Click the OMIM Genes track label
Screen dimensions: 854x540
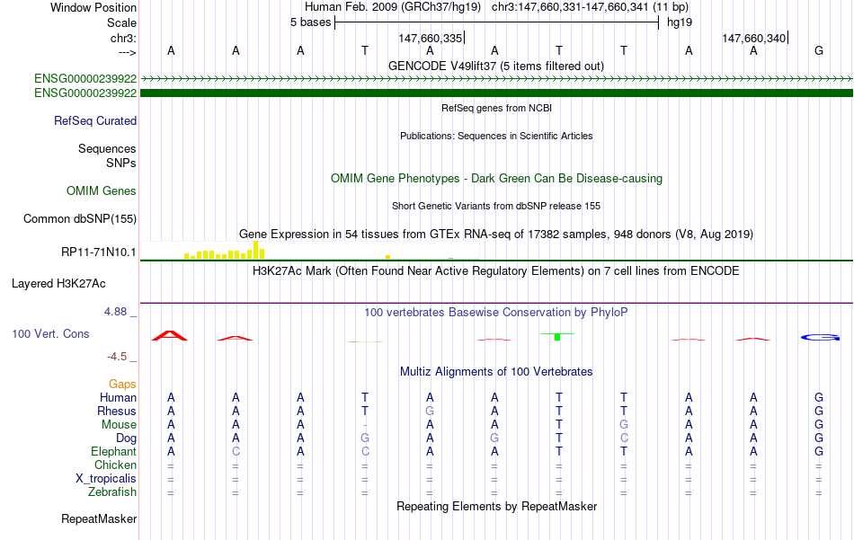point(102,191)
